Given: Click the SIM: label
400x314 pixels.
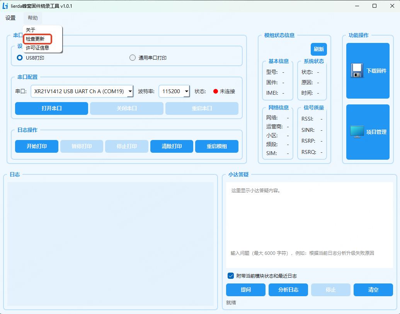Looking at the screenshot, I should (272, 153).
